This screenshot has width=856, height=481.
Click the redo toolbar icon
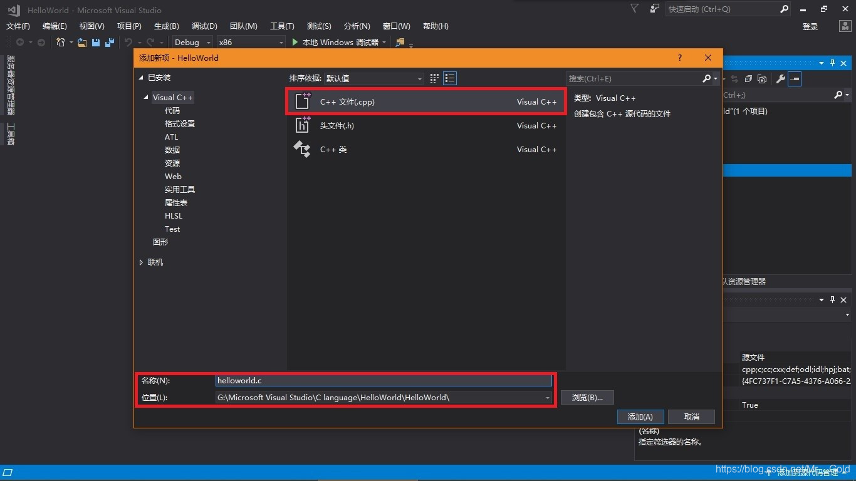(x=150, y=42)
